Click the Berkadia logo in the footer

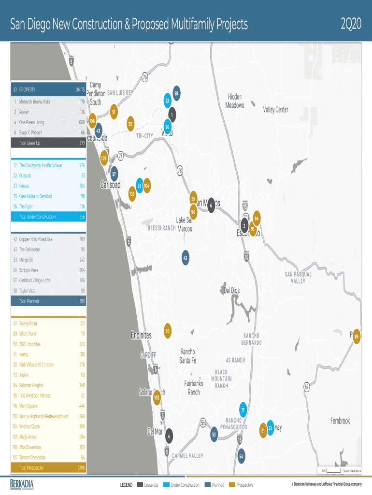(22, 484)
